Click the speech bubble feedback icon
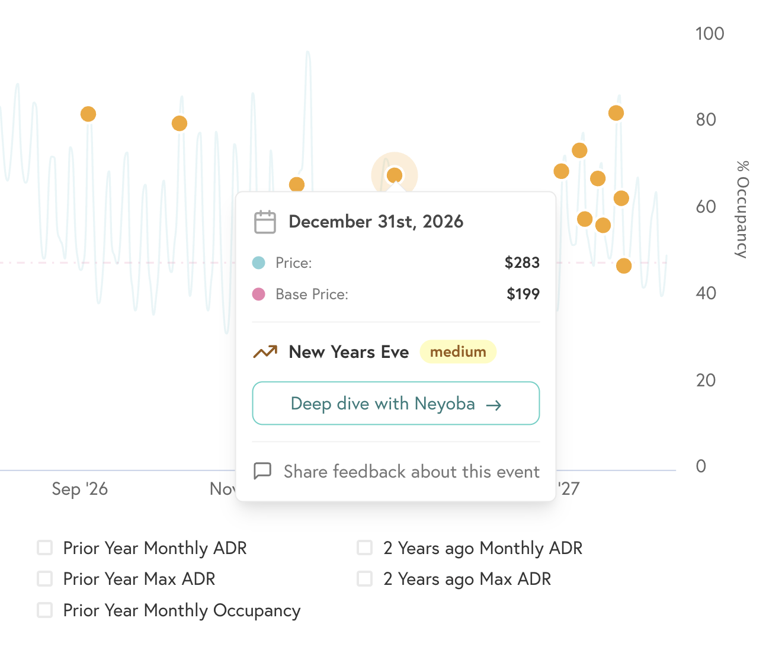Screen dimensions: 782x653 click(x=262, y=471)
